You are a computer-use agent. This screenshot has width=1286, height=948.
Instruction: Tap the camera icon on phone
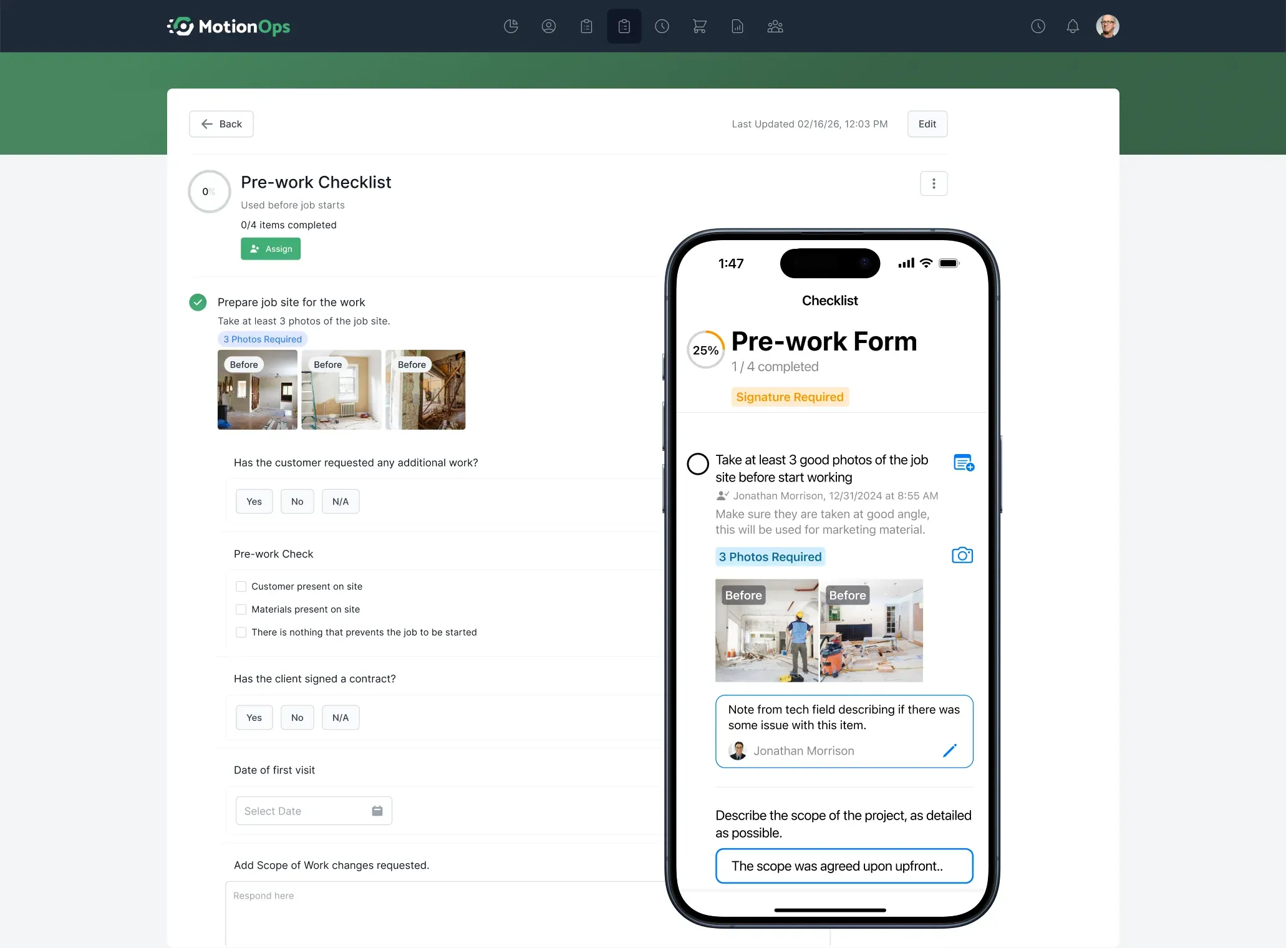(x=962, y=555)
